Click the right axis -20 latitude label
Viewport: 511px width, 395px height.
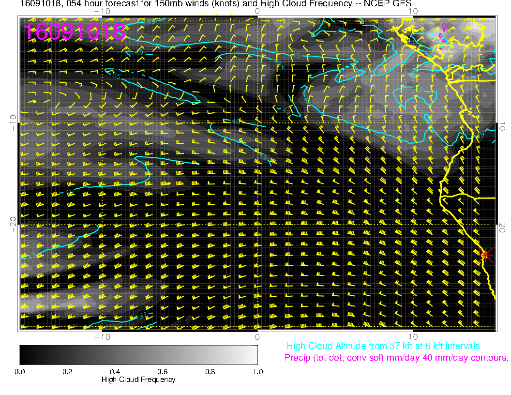click(x=502, y=225)
